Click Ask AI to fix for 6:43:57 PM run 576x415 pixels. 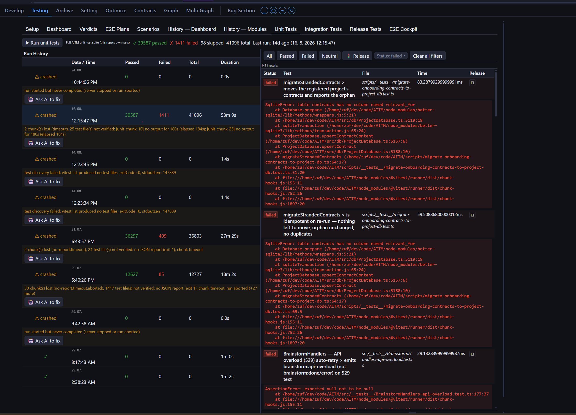coord(44,259)
